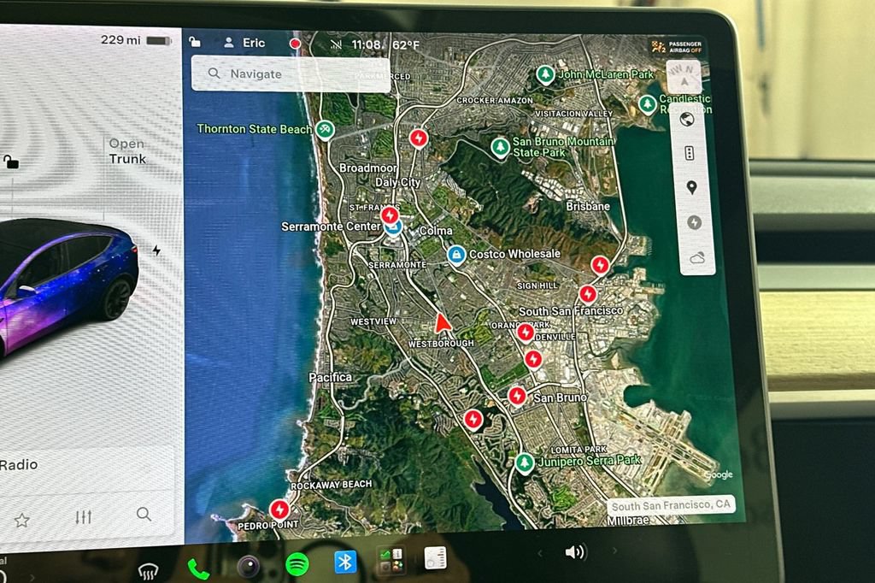The height and width of the screenshot is (583, 875).
Task: Toggle satellite view with the globe icon
Action: [x=688, y=119]
